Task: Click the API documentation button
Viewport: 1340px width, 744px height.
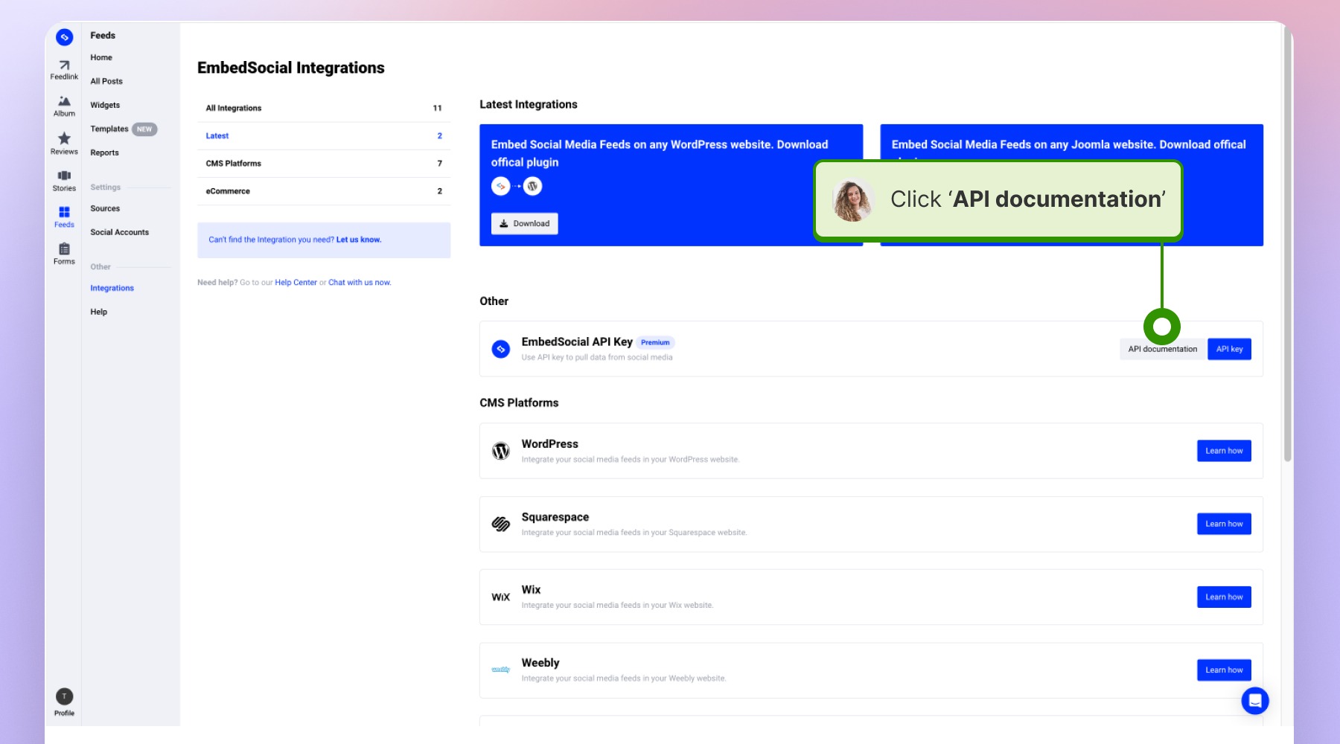Action: coord(1163,349)
